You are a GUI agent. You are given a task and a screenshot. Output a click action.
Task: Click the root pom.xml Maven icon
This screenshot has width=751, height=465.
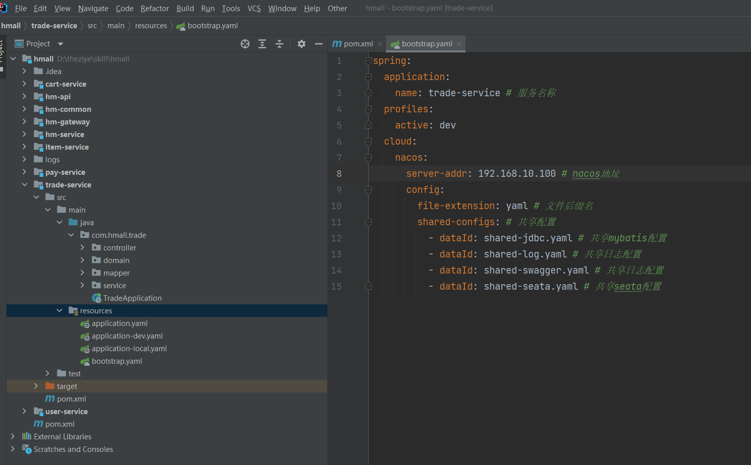(x=38, y=424)
